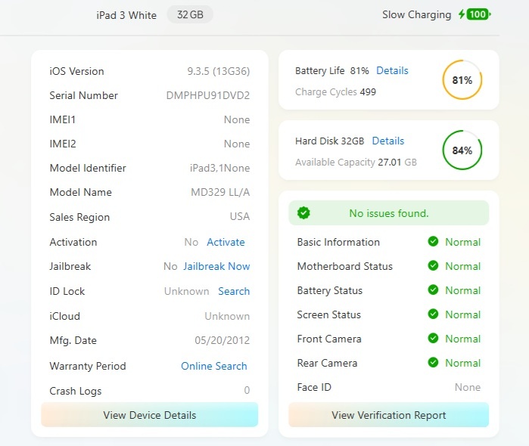The image size is (529, 446).
Task: Click the IMEI2 None value
Action: [x=237, y=144]
